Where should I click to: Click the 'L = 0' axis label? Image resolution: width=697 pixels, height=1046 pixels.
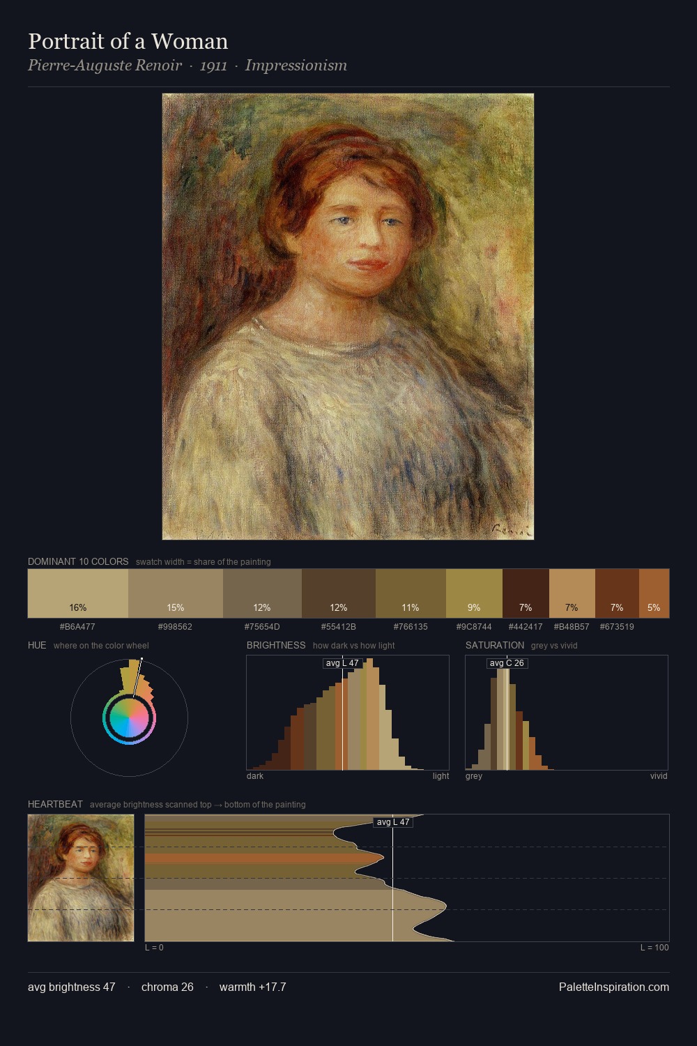click(154, 948)
